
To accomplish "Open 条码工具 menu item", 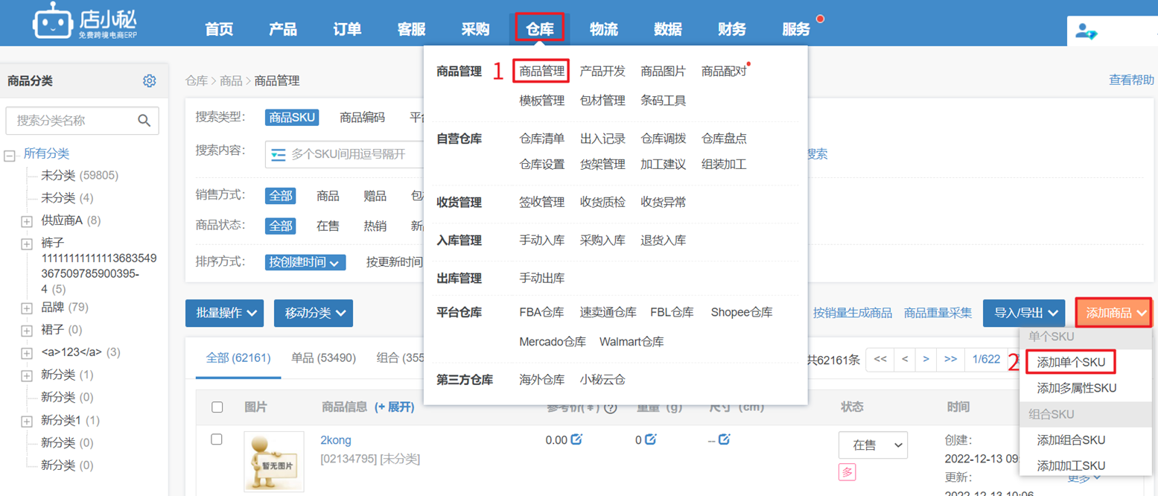I will click(664, 101).
